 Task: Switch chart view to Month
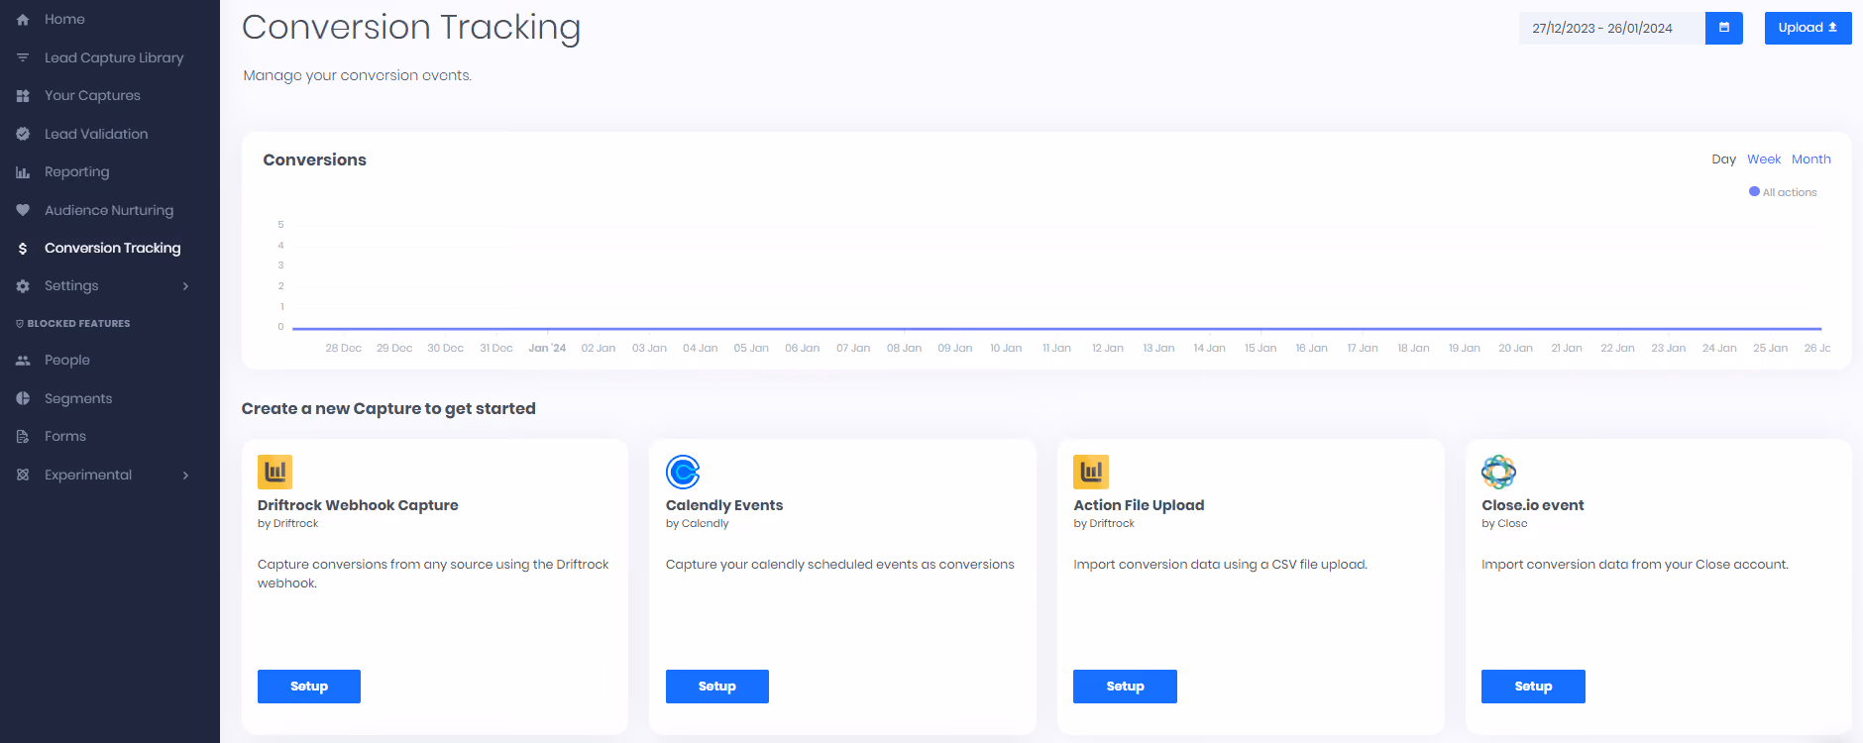1811,159
